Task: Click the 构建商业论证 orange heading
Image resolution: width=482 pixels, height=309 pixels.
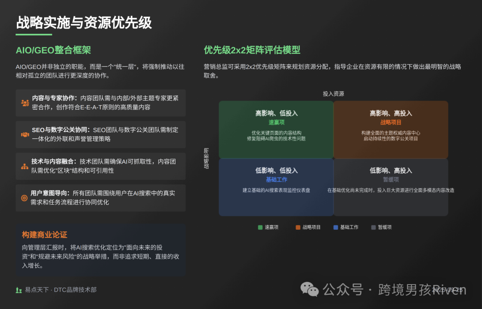Action: pyautogui.click(x=45, y=235)
